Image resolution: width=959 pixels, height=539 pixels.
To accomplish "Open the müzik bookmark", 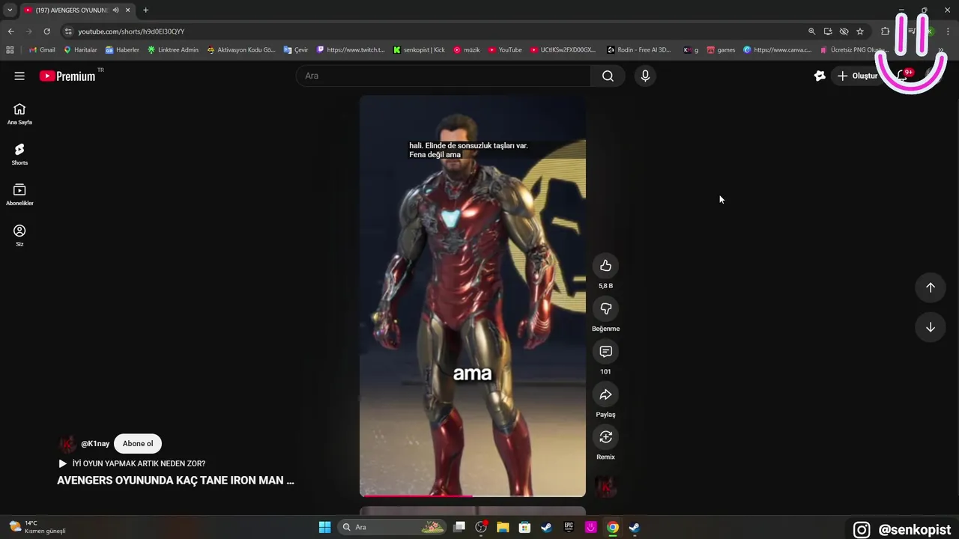I will click(x=466, y=50).
